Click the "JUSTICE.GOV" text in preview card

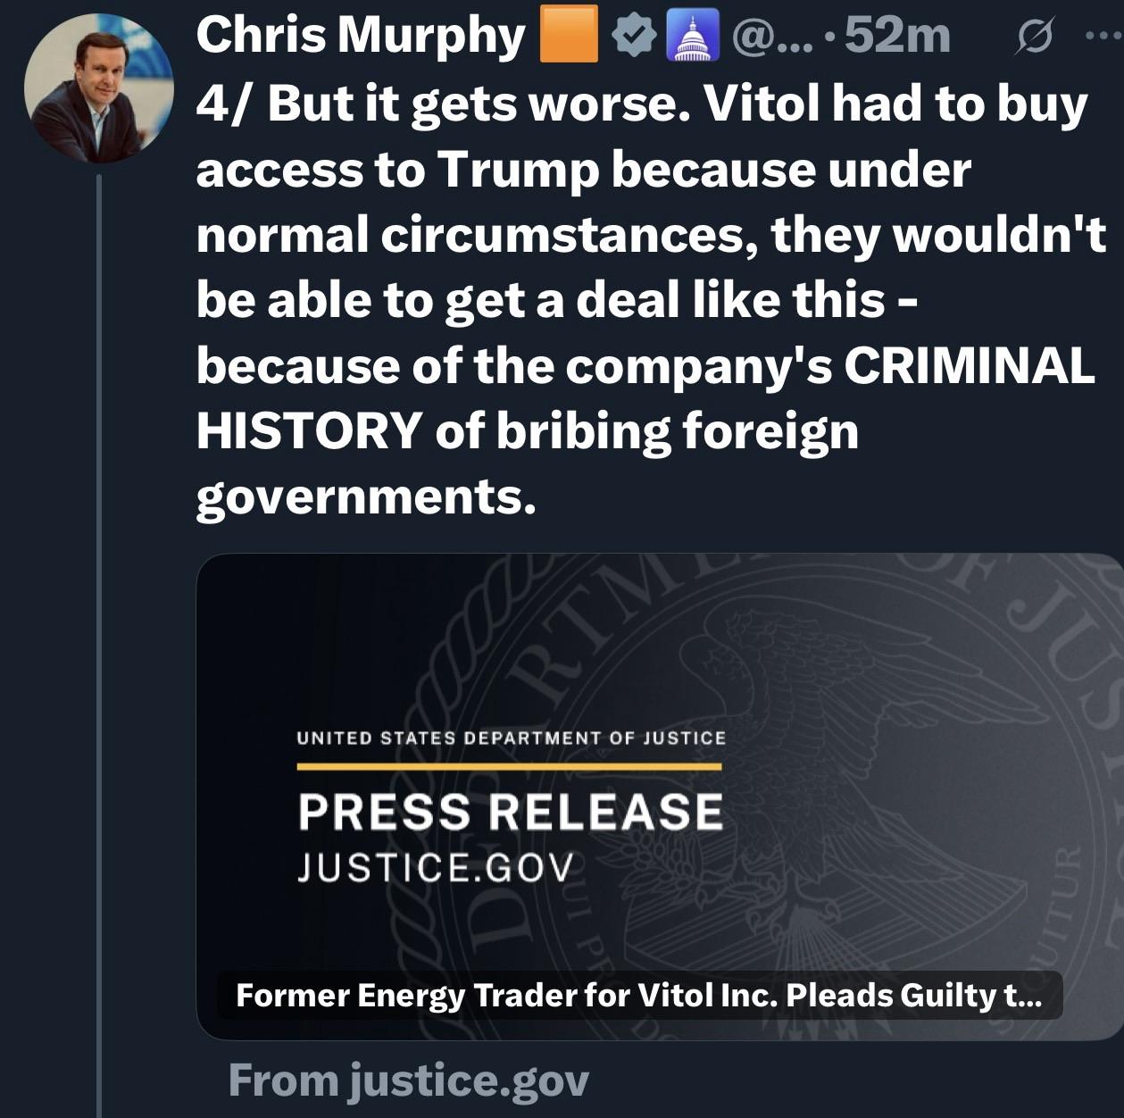click(434, 867)
